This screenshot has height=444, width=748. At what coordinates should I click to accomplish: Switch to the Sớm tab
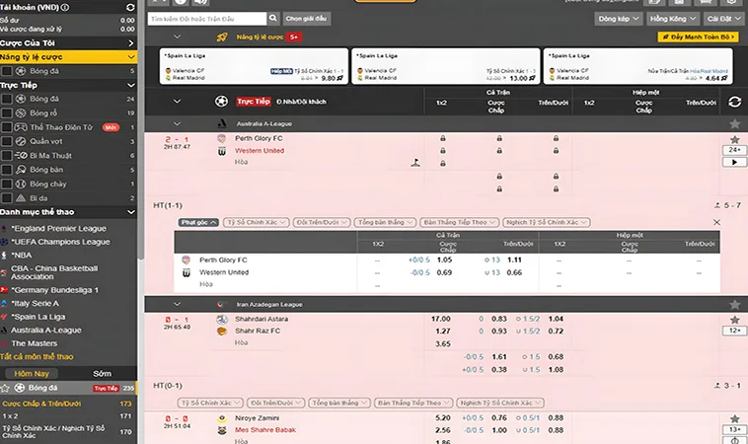[103, 374]
